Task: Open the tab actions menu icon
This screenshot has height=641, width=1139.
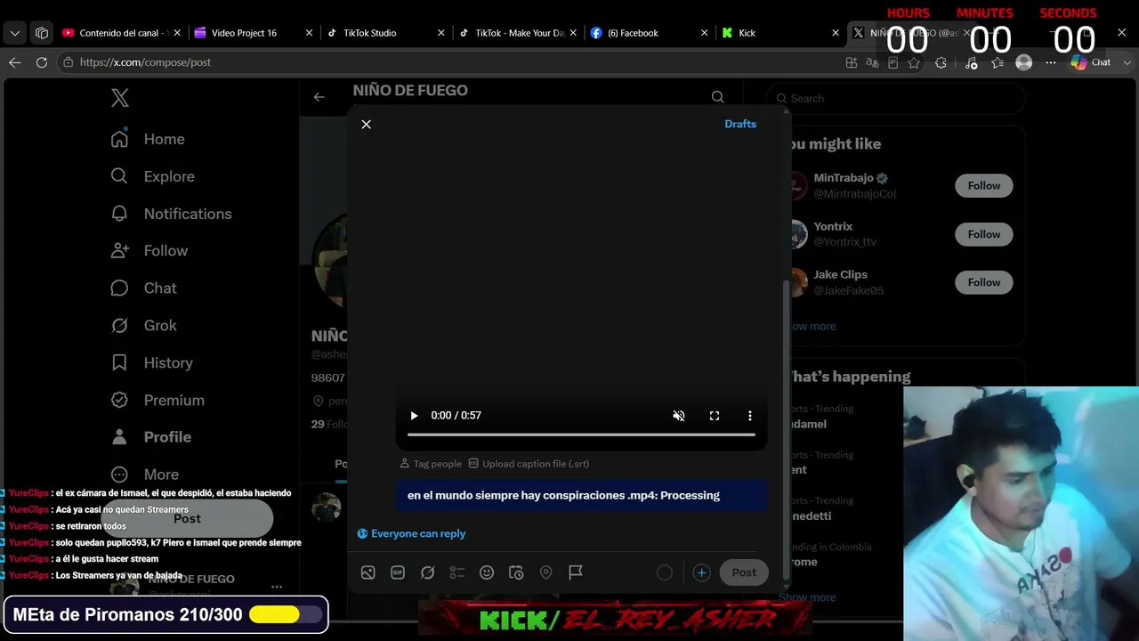Action: click(42, 33)
